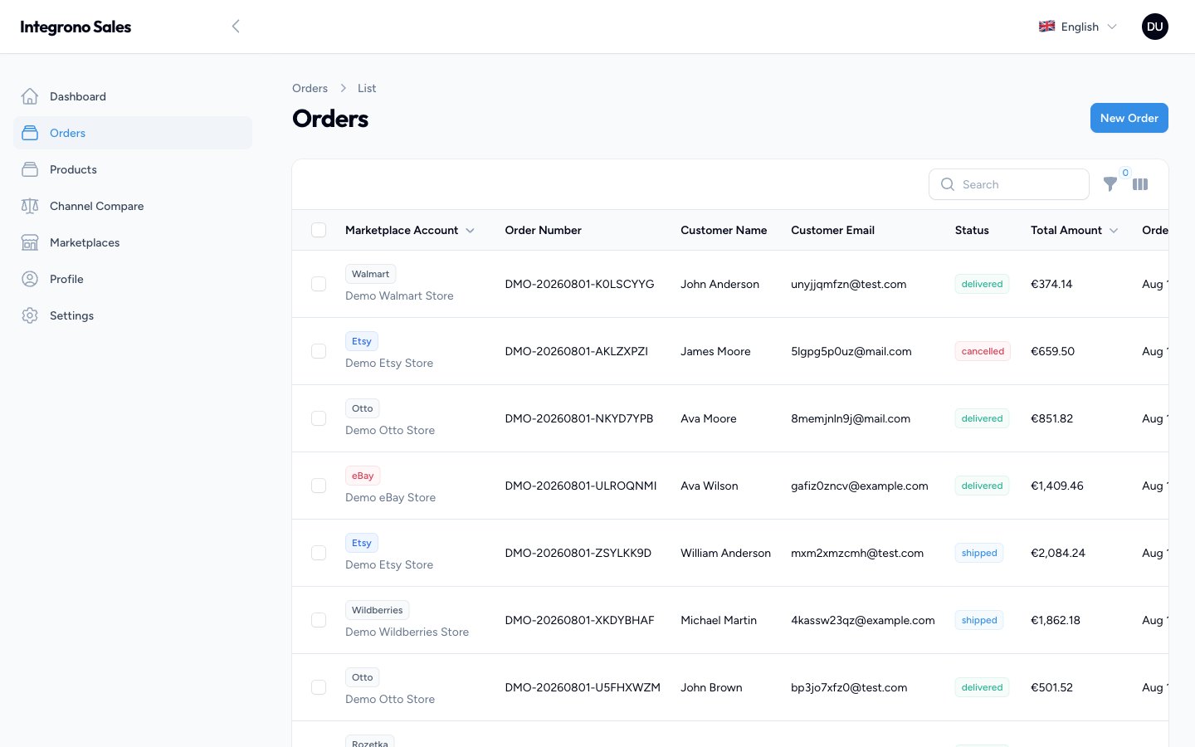Open order DMO-20260801-K0LSCYYG
This screenshot has height=747, width=1195.
pyautogui.click(x=579, y=284)
